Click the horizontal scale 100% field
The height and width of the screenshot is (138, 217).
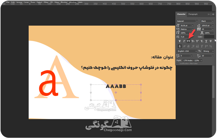209,33
